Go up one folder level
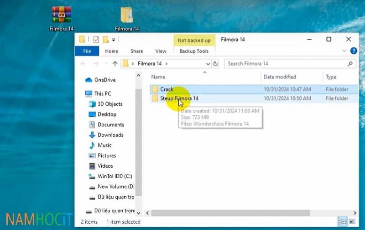Image resolution: width=365 pixels, height=230 pixels. point(115,64)
